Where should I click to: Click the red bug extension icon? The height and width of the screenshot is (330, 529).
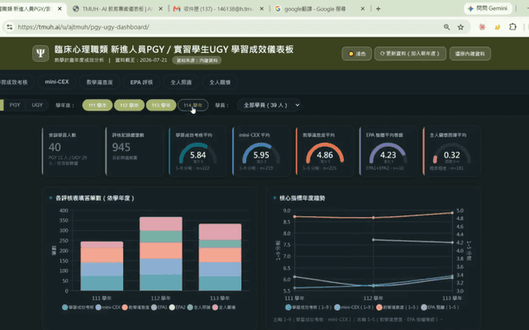click(482, 27)
